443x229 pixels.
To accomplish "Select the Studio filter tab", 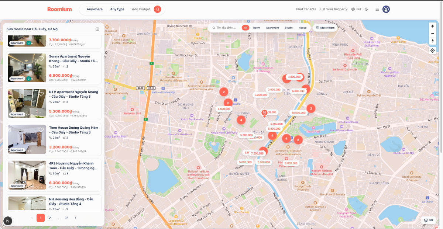I will coord(289,28).
